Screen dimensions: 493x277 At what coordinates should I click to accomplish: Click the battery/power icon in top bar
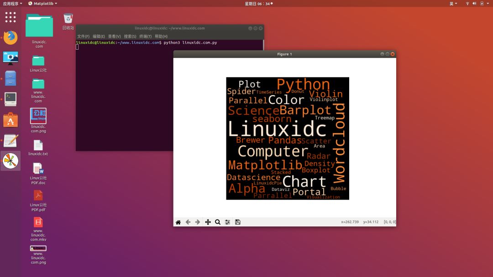482,4
